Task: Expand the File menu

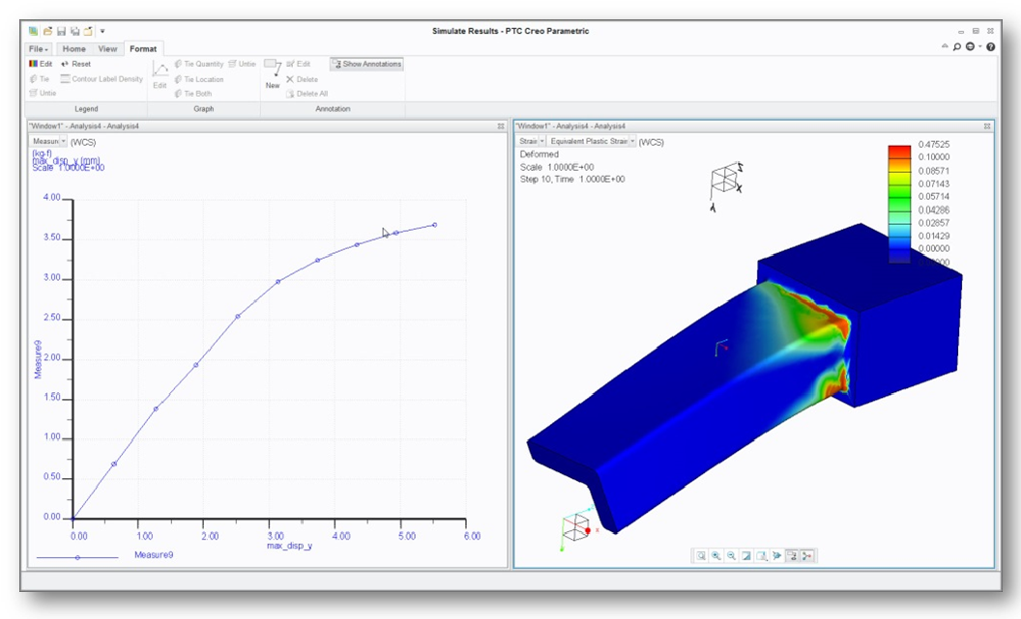Action: click(x=39, y=48)
